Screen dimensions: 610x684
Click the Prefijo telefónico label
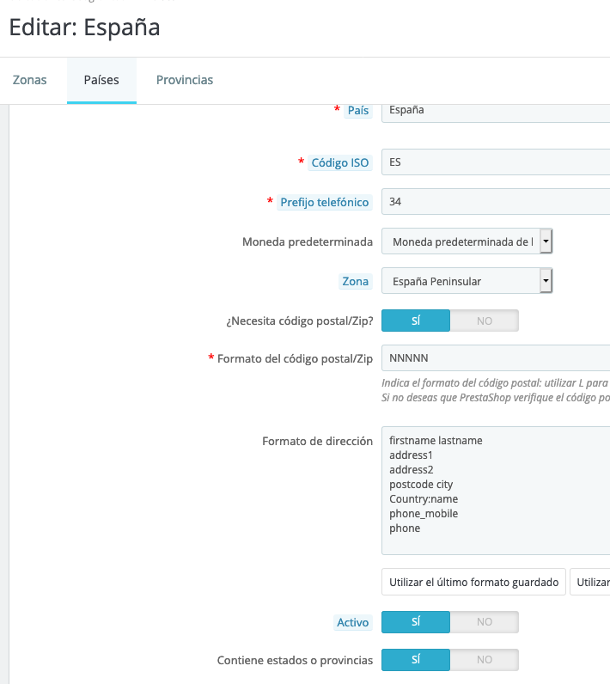(325, 203)
